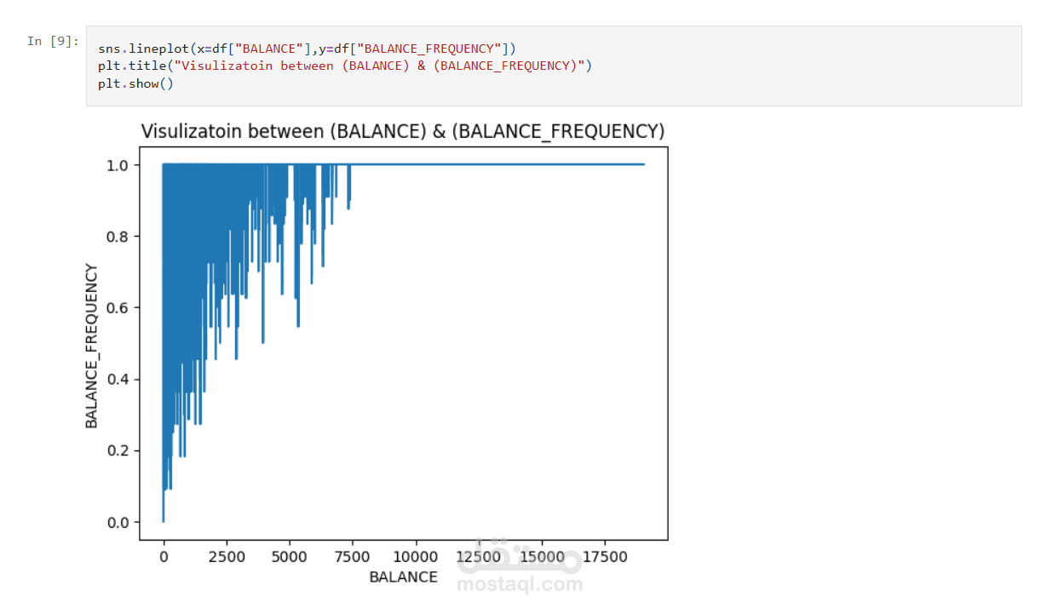Click the plt.title code line

tap(344, 66)
